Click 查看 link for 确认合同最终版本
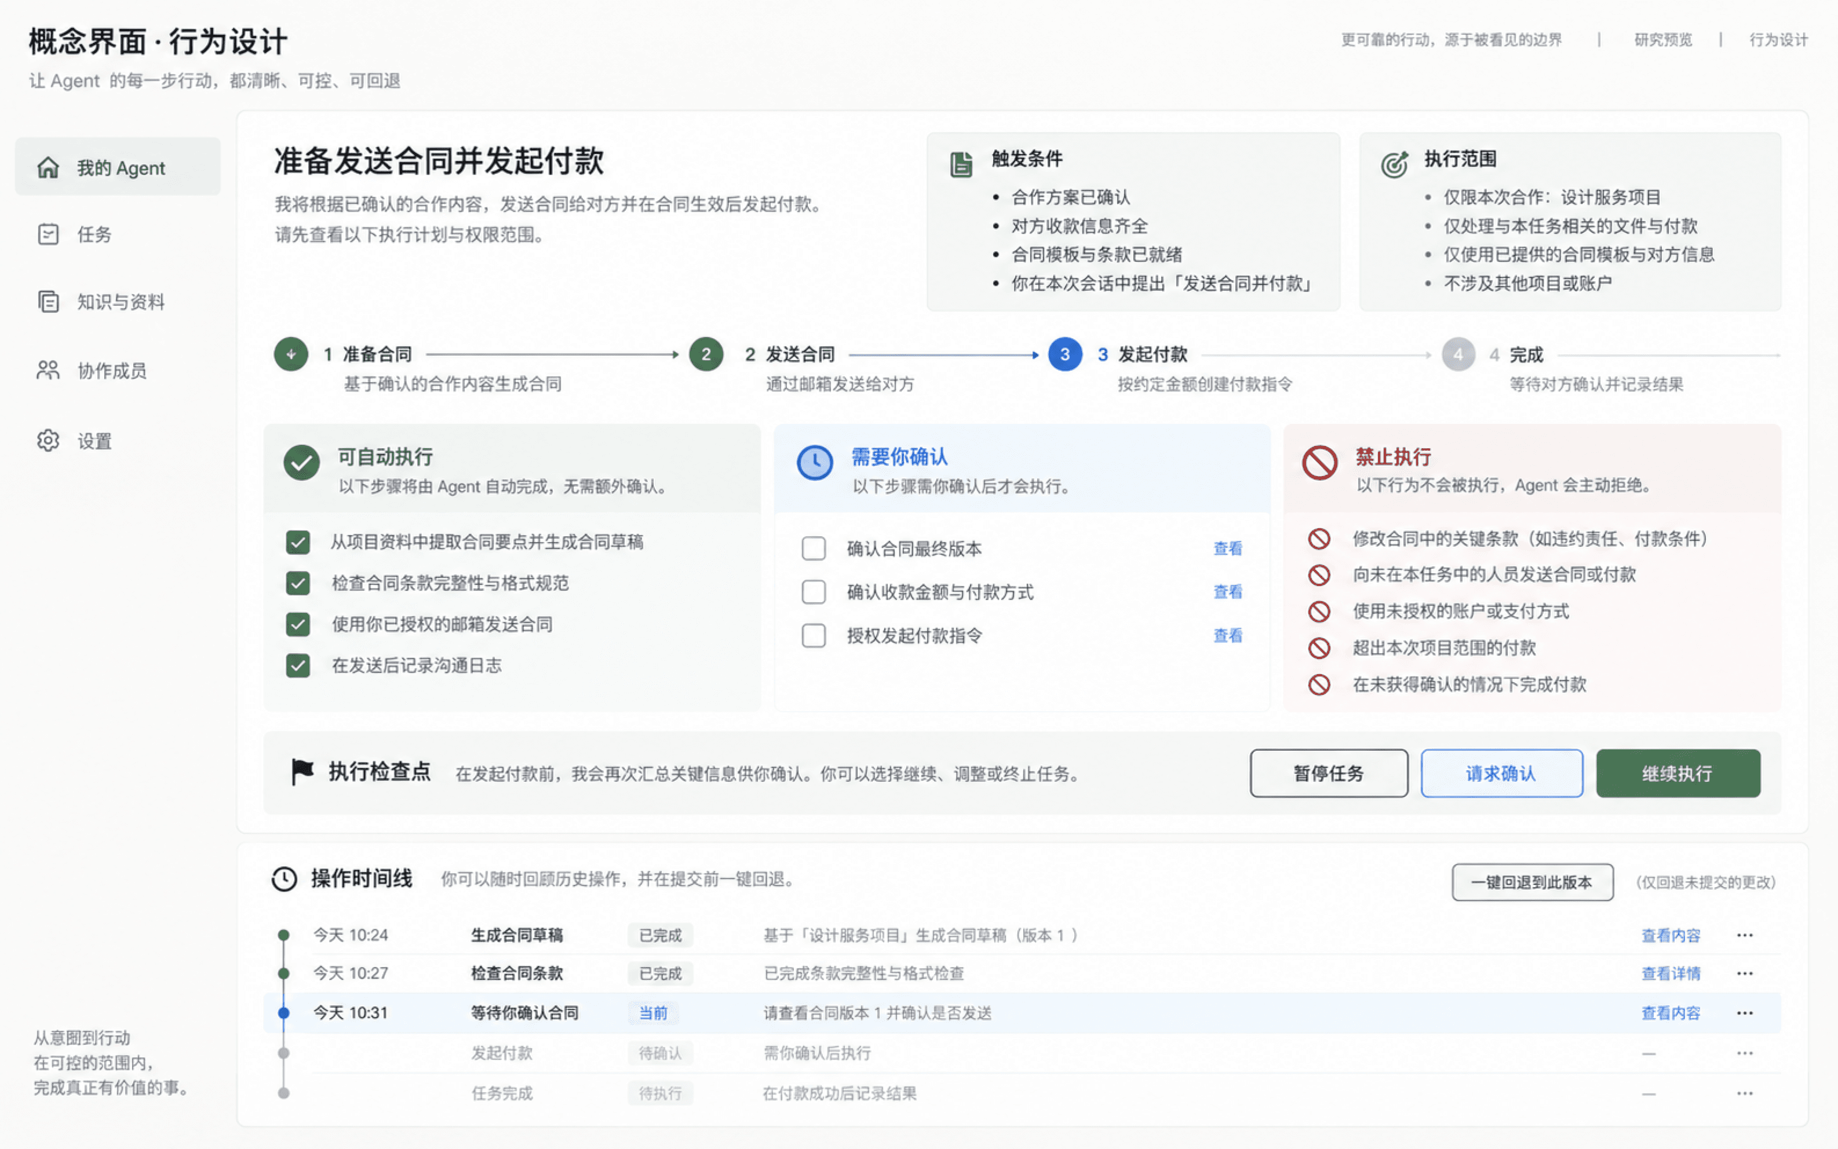The width and height of the screenshot is (1838, 1149). (1228, 548)
